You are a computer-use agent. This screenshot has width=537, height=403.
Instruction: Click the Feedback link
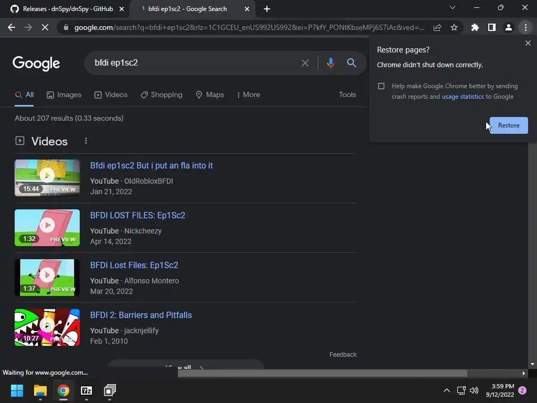pos(343,355)
